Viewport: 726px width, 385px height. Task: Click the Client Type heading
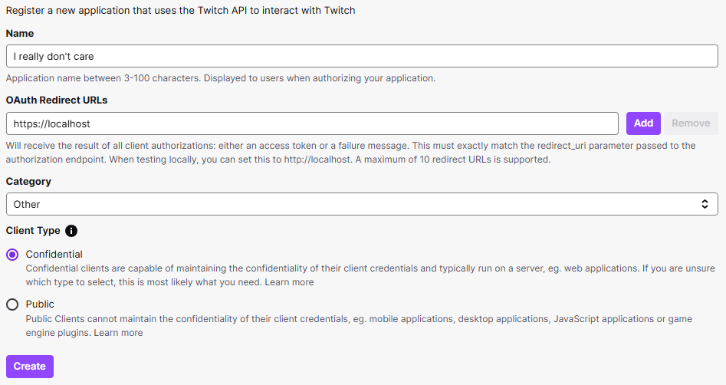tap(33, 231)
